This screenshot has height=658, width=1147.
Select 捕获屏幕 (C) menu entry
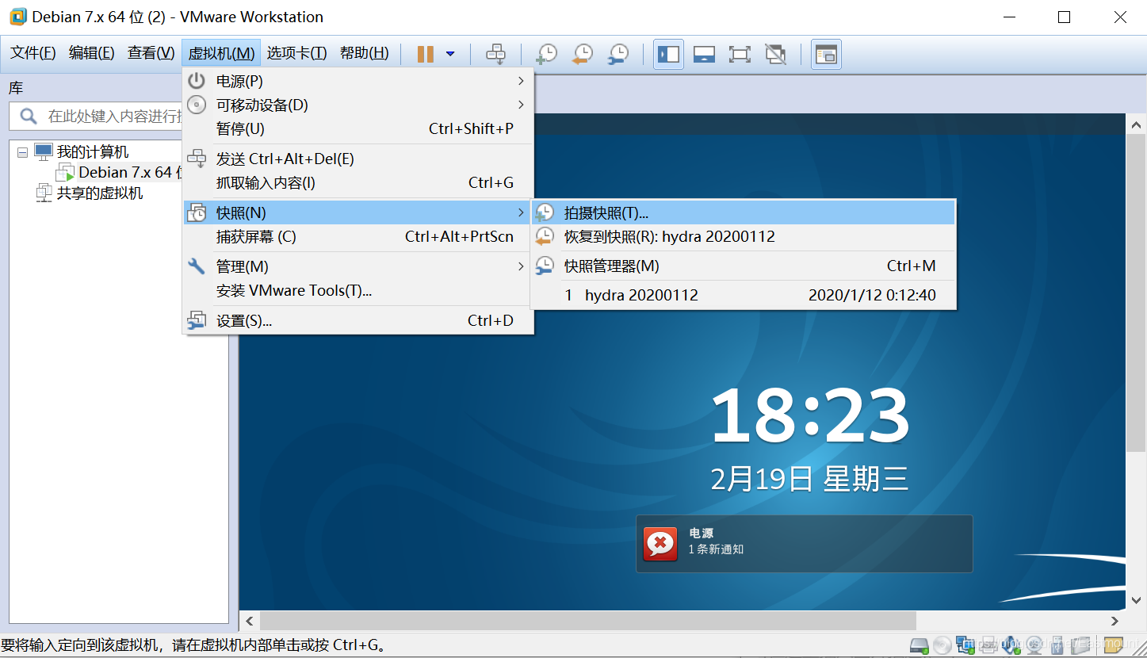click(x=358, y=236)
